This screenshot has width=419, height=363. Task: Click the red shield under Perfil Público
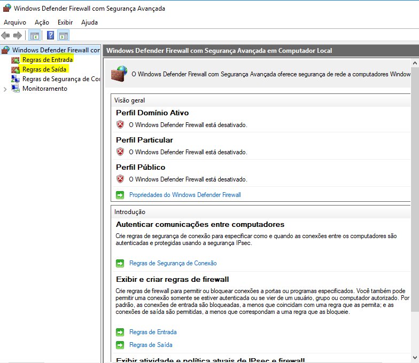120,179
